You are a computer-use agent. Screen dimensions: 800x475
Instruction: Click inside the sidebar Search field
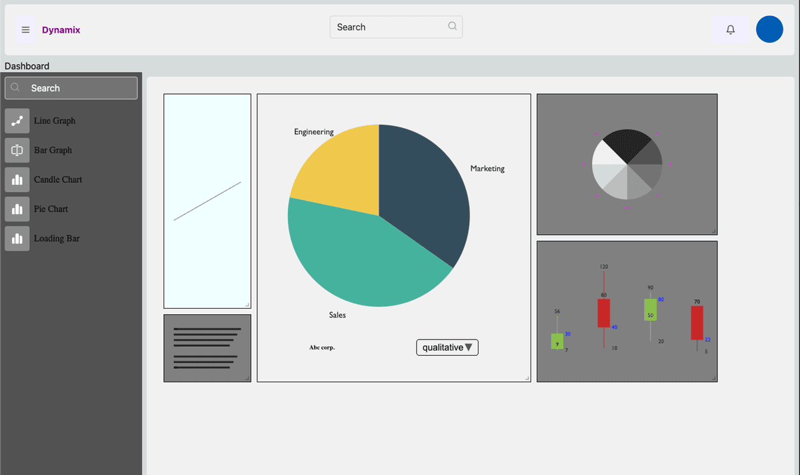(x=73, y=87)
